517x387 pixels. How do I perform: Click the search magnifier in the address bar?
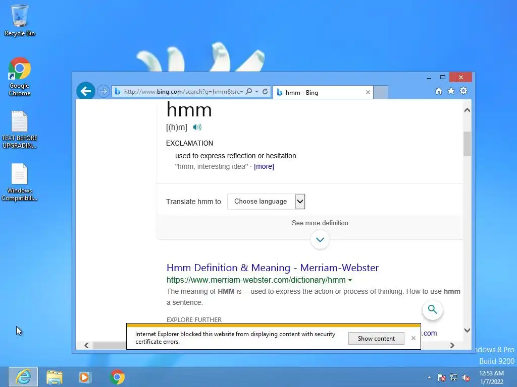(249, 92)
